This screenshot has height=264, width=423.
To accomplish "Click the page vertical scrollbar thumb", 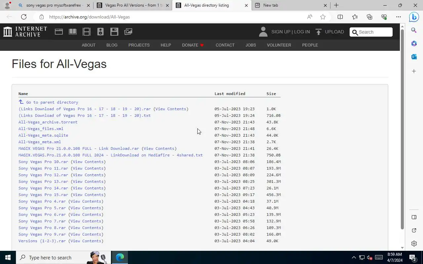I will [402, 129].
